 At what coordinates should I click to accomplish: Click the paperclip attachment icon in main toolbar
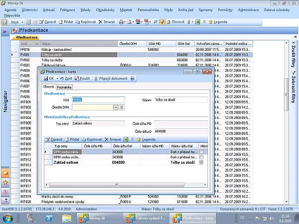188,22
